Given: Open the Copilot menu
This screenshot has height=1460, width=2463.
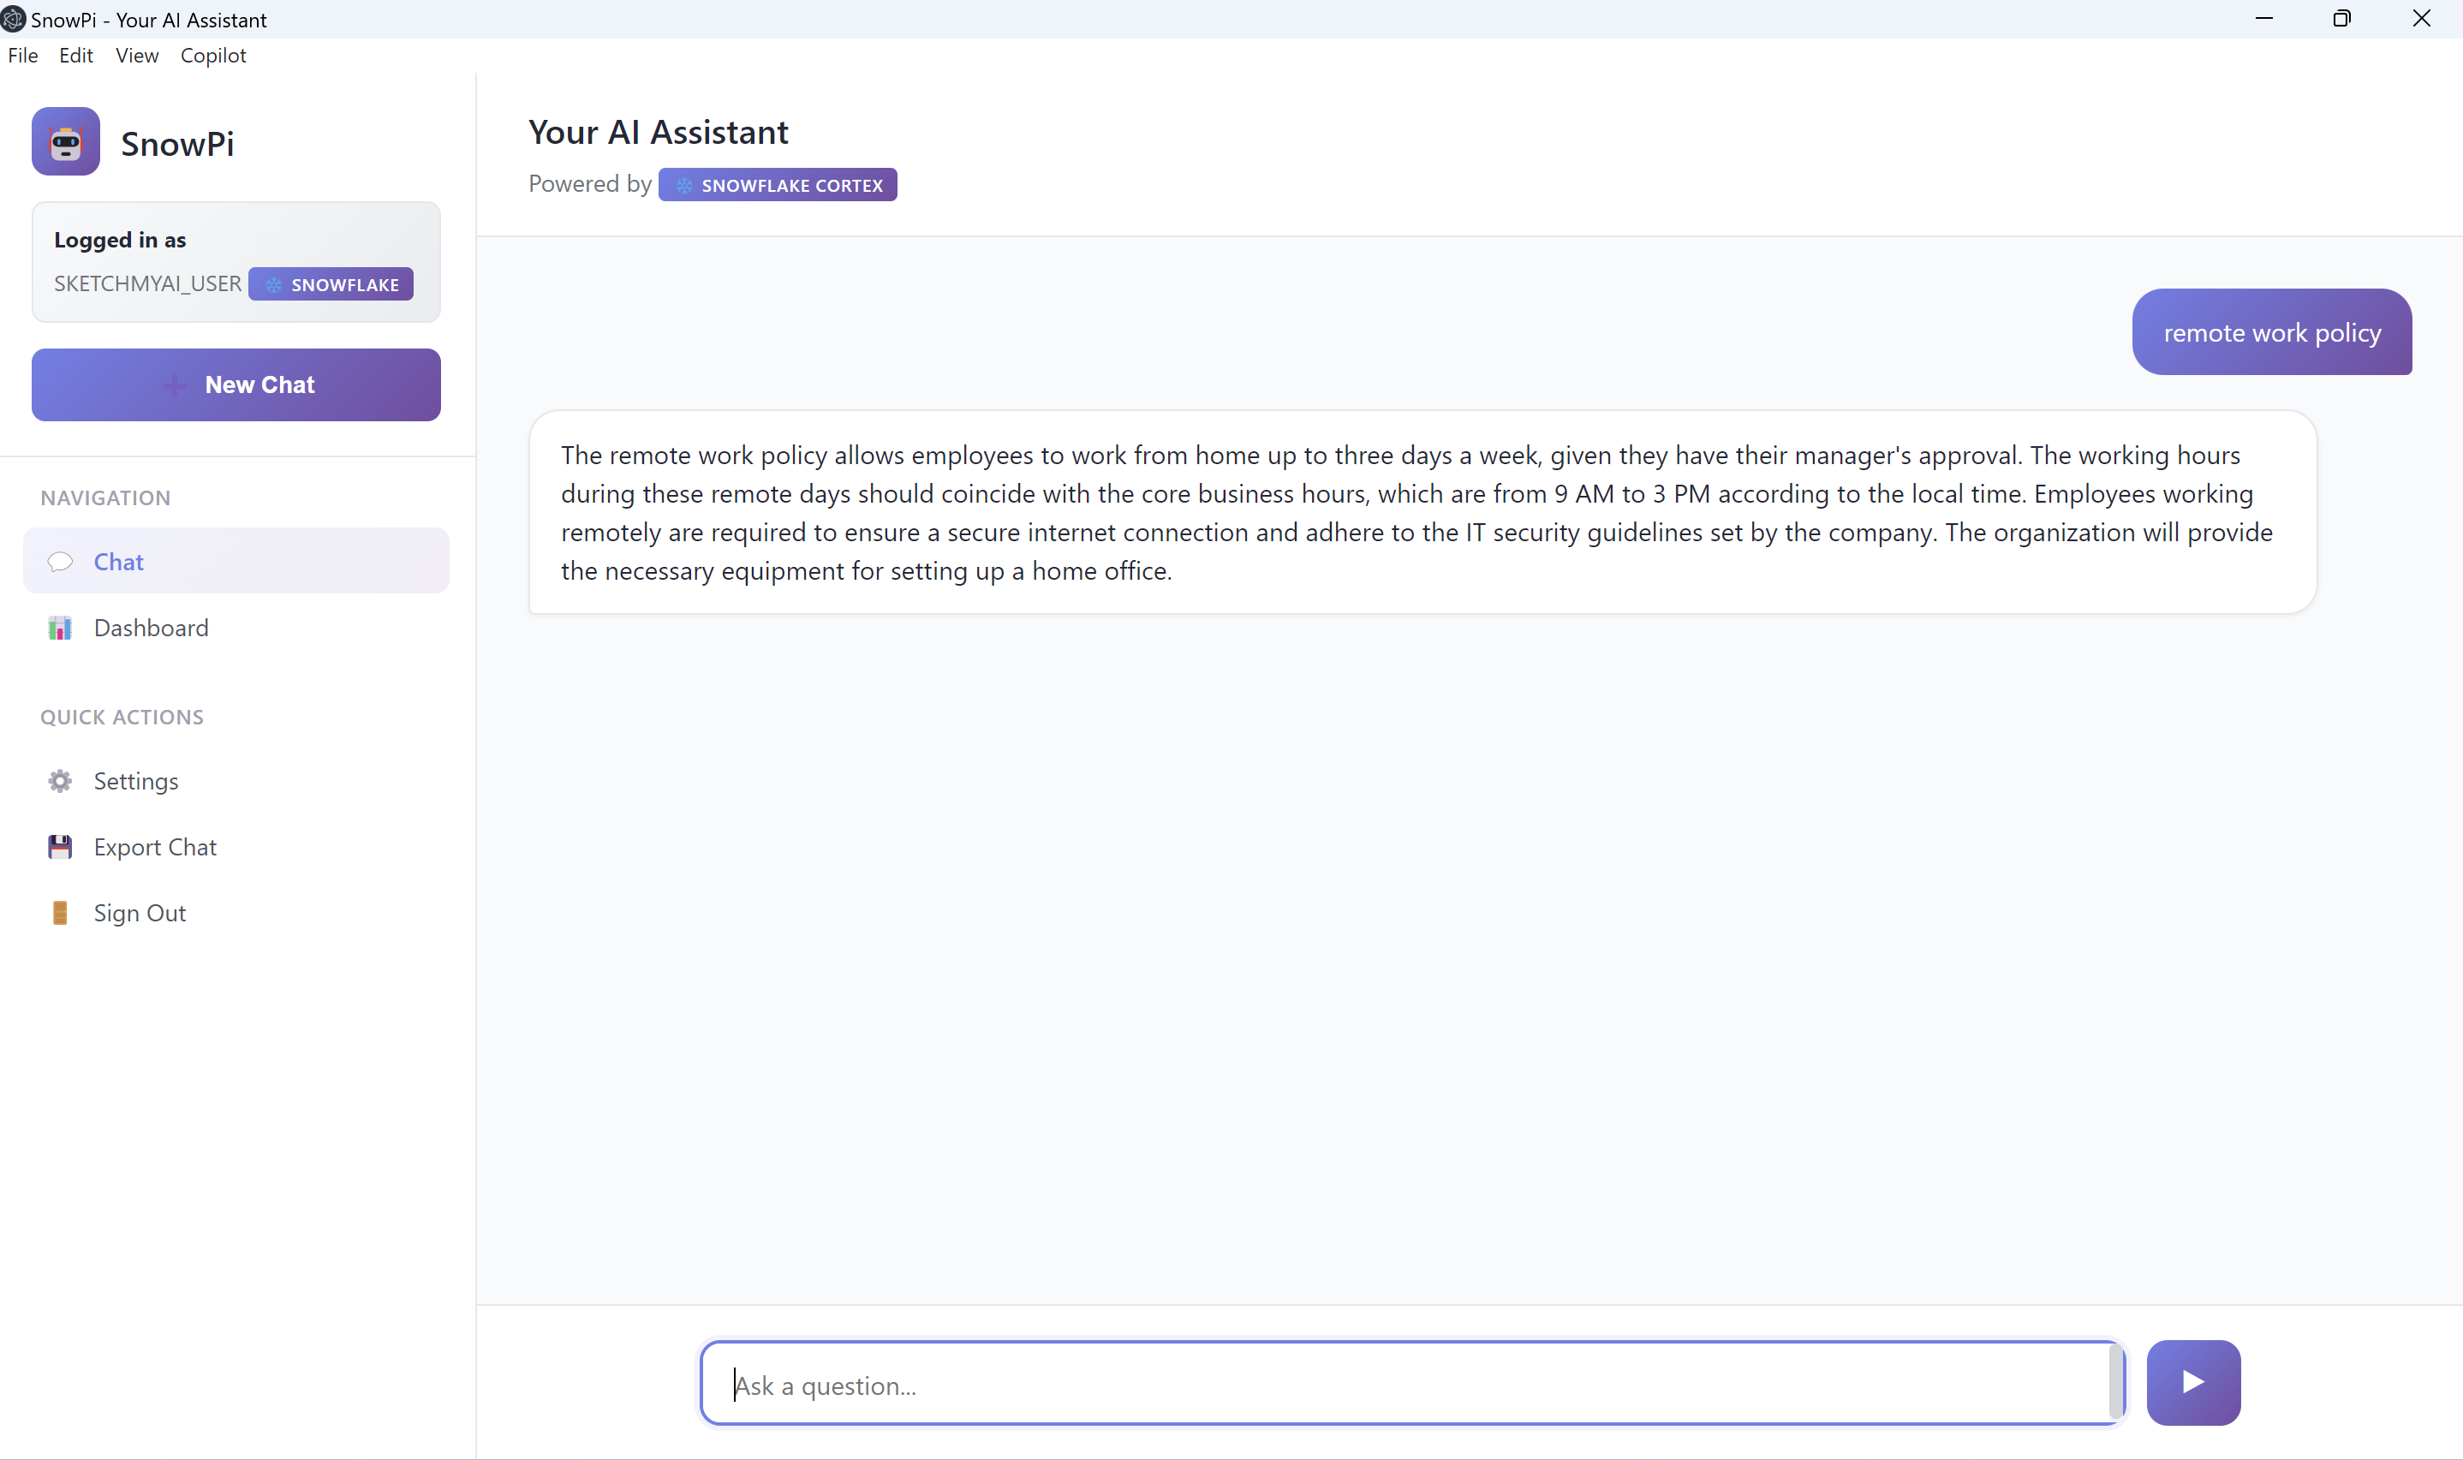Looking at the screenshot, I should click(212, 55).
